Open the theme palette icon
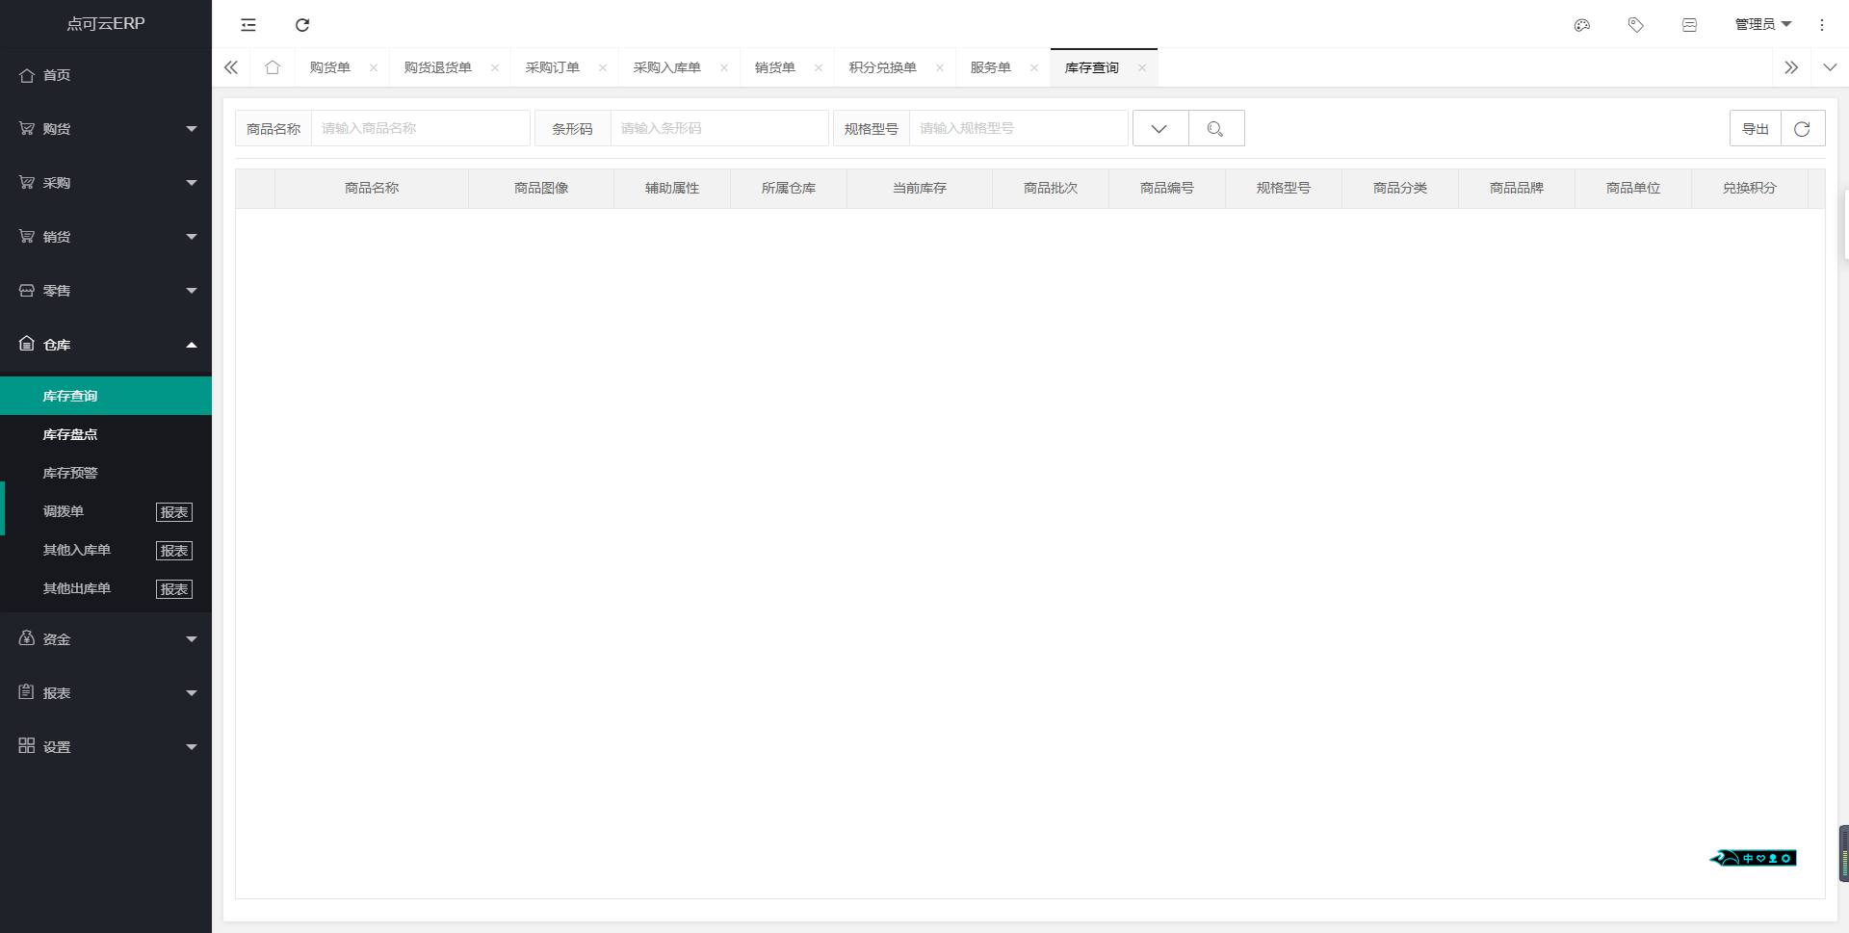 (x=1581, y=25)
